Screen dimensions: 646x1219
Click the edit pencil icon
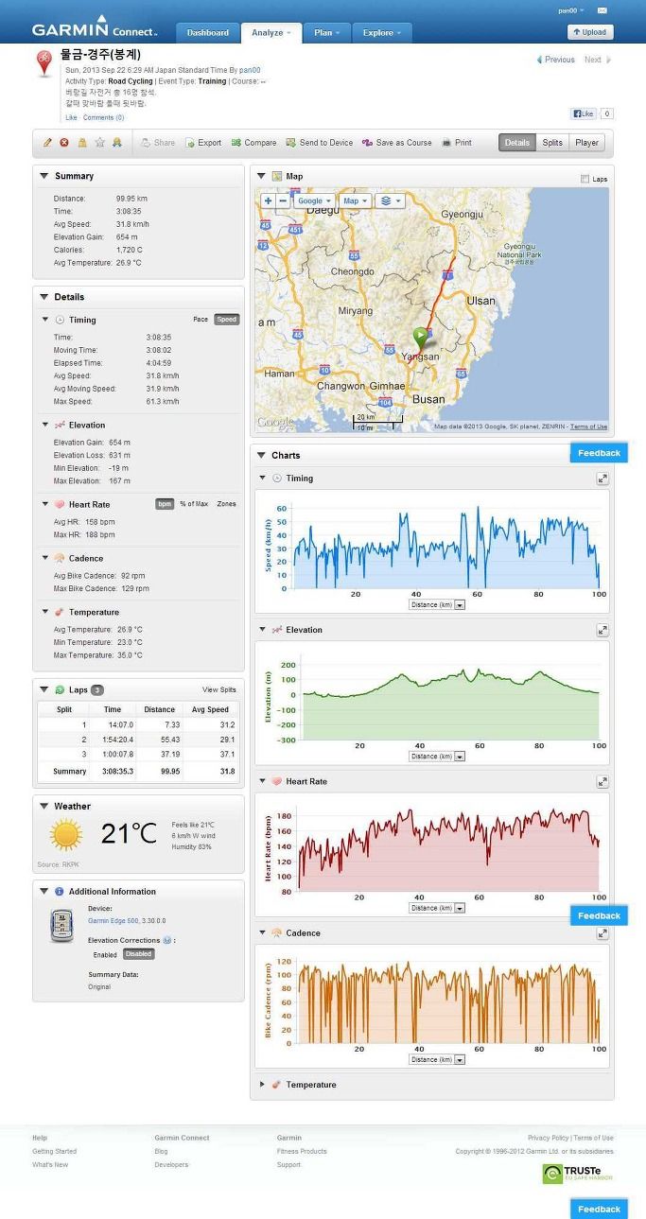click(x=47, y=143)
